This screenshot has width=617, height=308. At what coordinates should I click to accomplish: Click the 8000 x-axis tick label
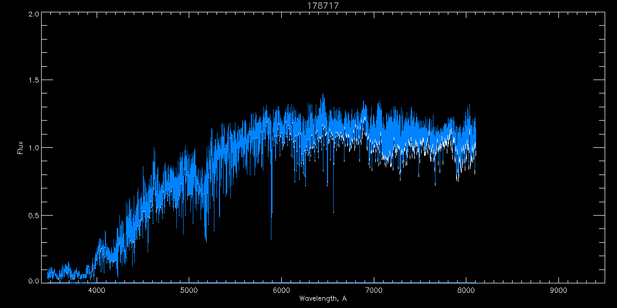tap(466, 290)
